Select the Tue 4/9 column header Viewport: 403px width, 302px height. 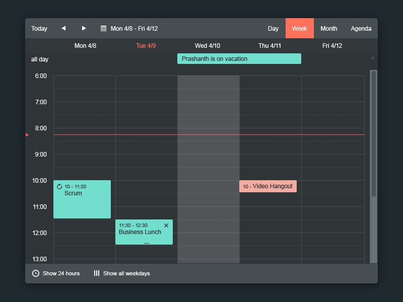[146, 45]
